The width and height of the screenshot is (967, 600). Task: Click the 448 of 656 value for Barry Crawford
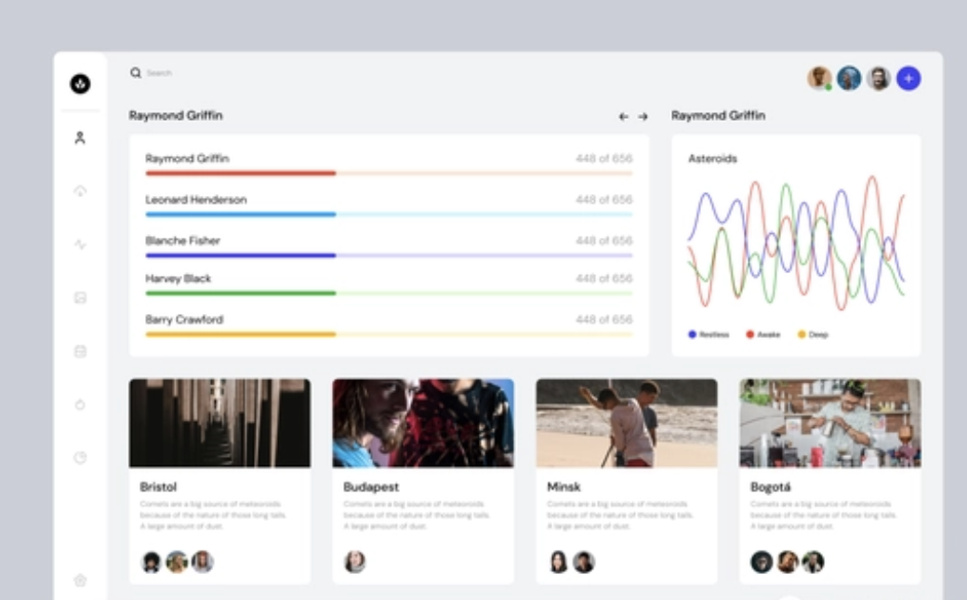(x=603, y=320)
